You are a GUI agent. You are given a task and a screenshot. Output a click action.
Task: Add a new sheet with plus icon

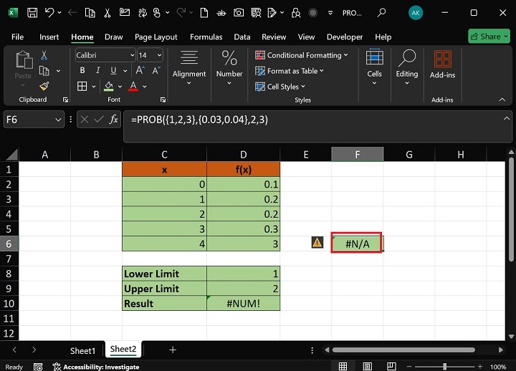(172, 350)
